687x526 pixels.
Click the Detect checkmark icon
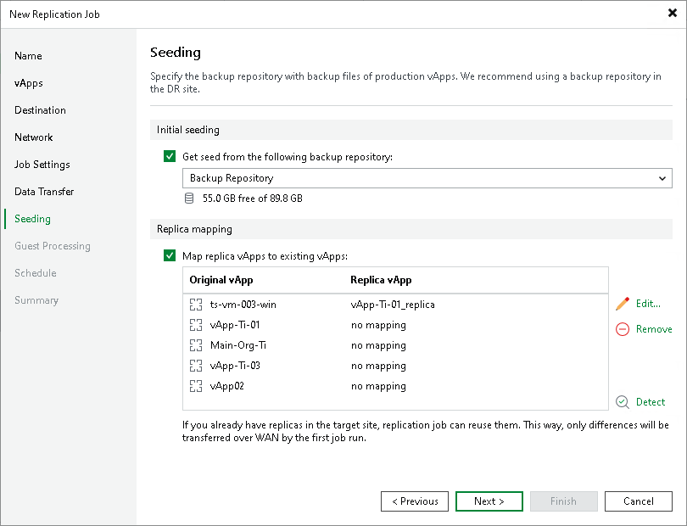point(620,402)
